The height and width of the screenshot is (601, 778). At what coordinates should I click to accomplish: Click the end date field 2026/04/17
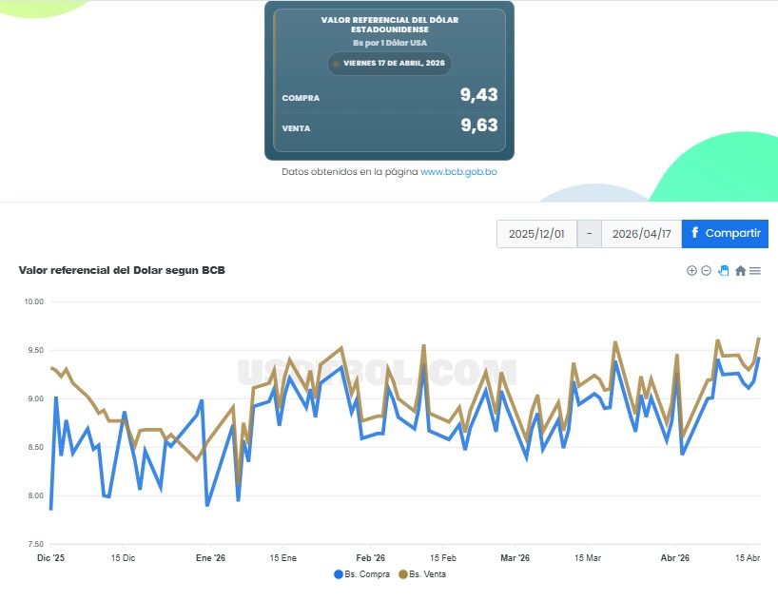(x=641, y=234)
